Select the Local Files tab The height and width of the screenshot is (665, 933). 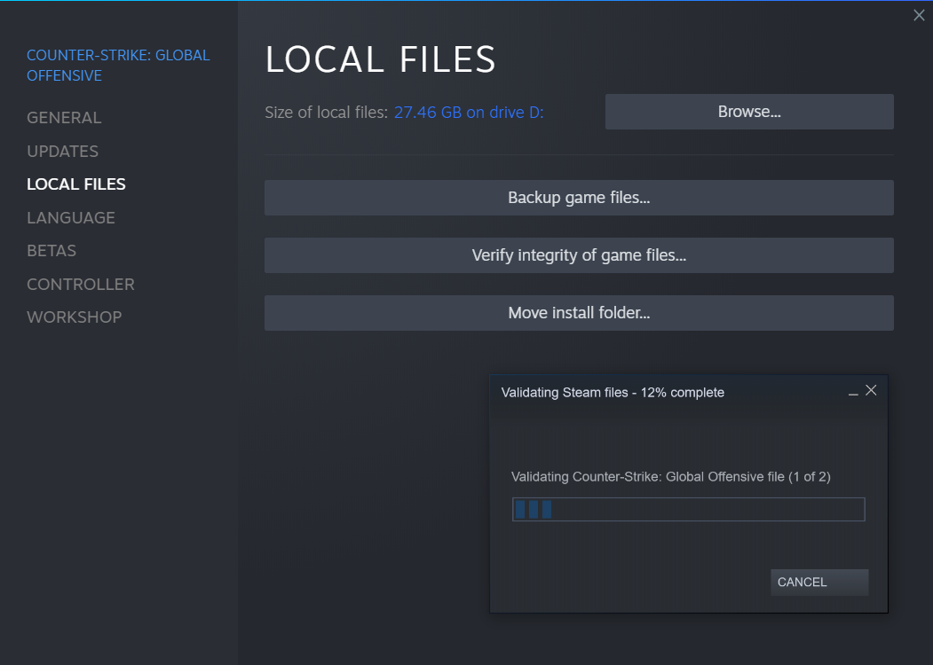coord(76,184)
